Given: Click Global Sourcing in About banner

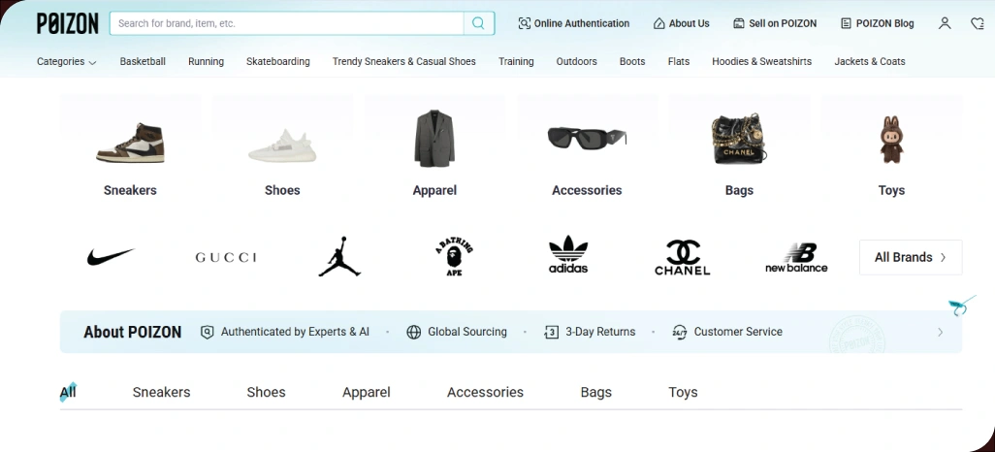Looking at the screenshot, I should coord(467,332).
